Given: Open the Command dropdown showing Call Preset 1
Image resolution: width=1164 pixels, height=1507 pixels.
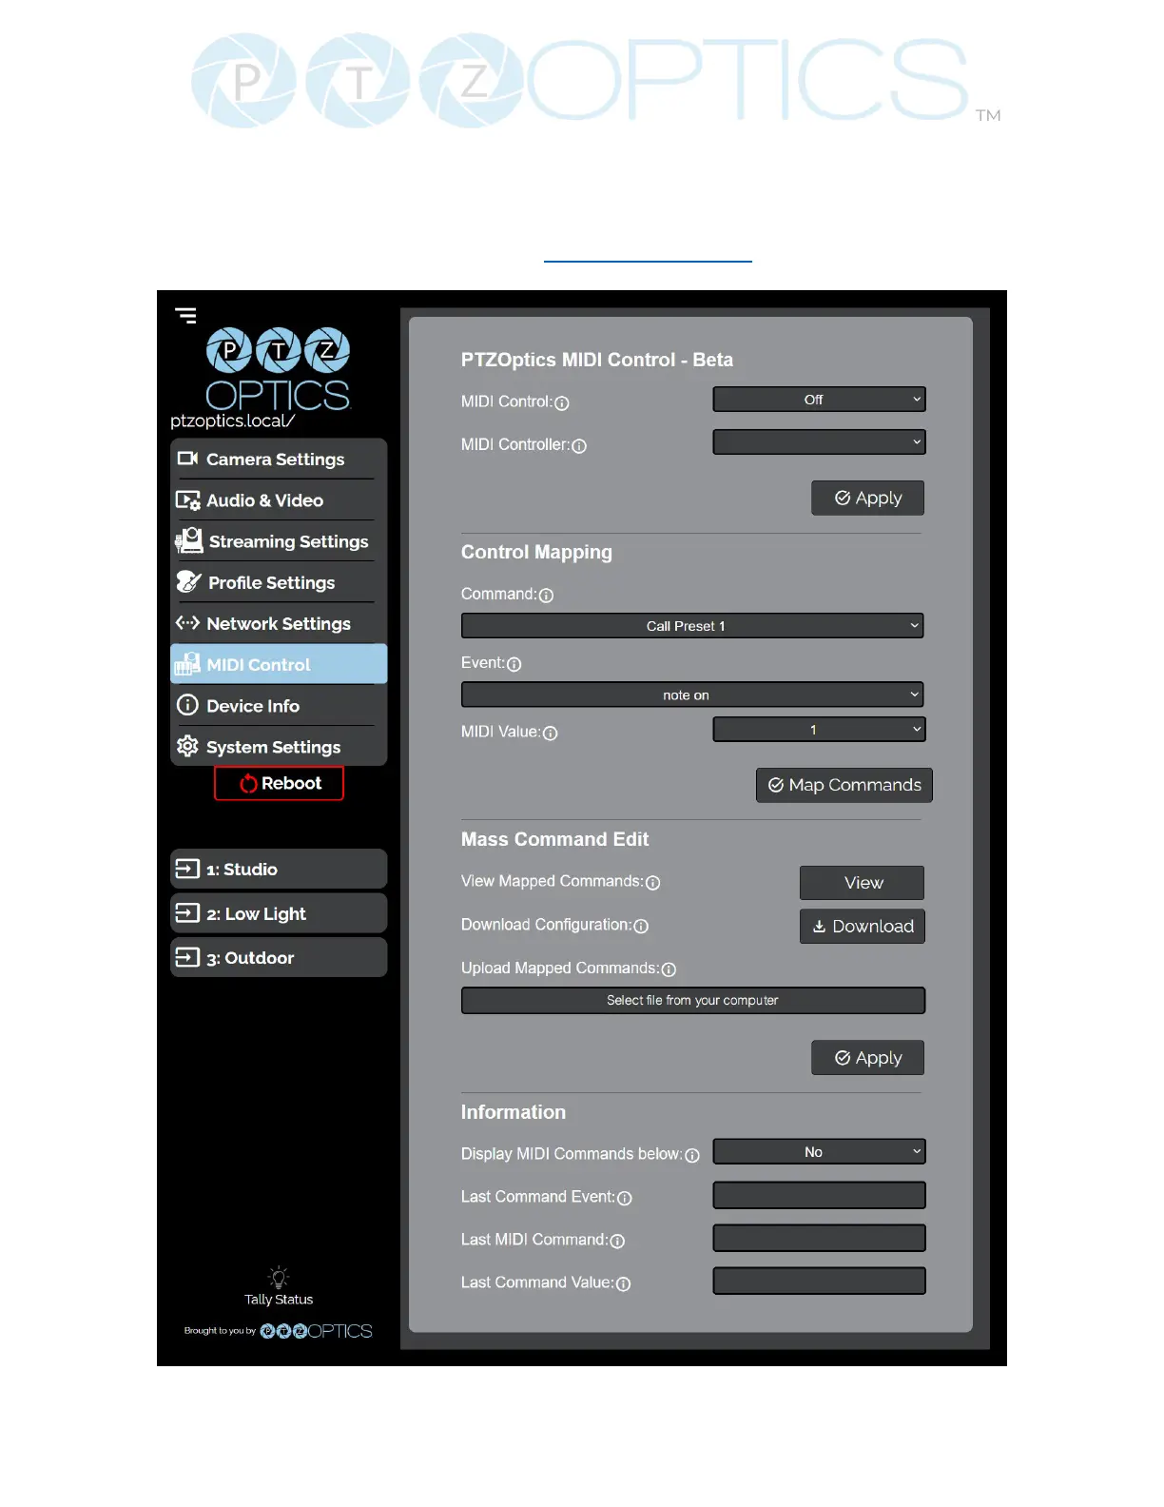Looking at the screenshot, I should click(x=692, y=626).
